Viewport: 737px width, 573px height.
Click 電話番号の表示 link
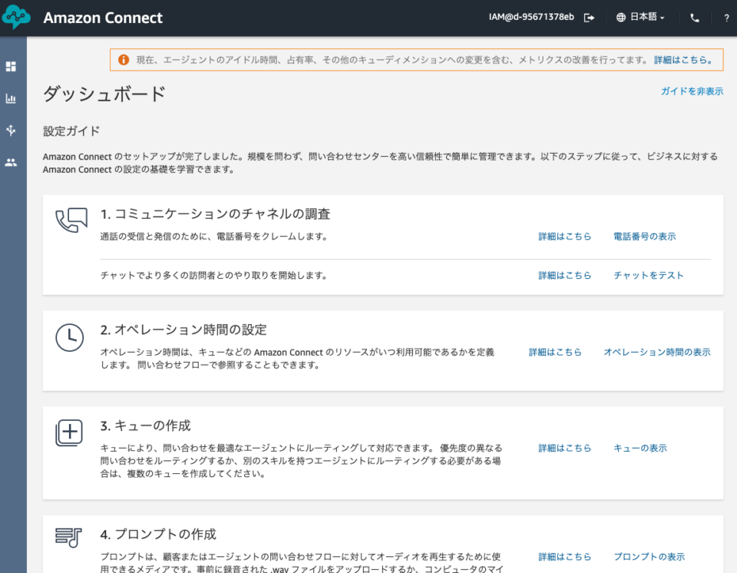point(644,237)
